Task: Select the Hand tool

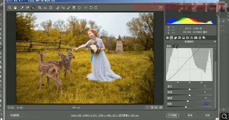Action: (x=15, y=8)
